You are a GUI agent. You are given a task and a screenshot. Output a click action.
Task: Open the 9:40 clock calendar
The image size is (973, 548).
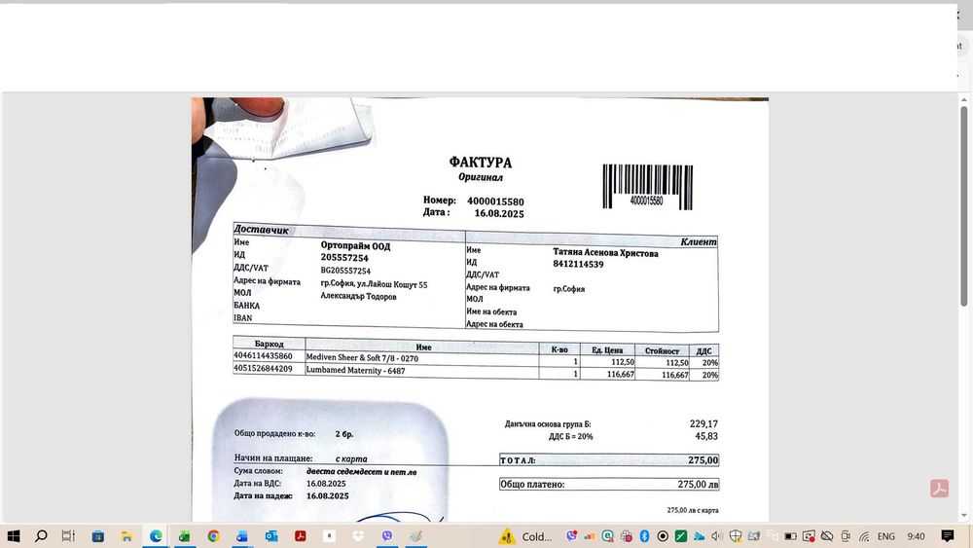point(916,536)
